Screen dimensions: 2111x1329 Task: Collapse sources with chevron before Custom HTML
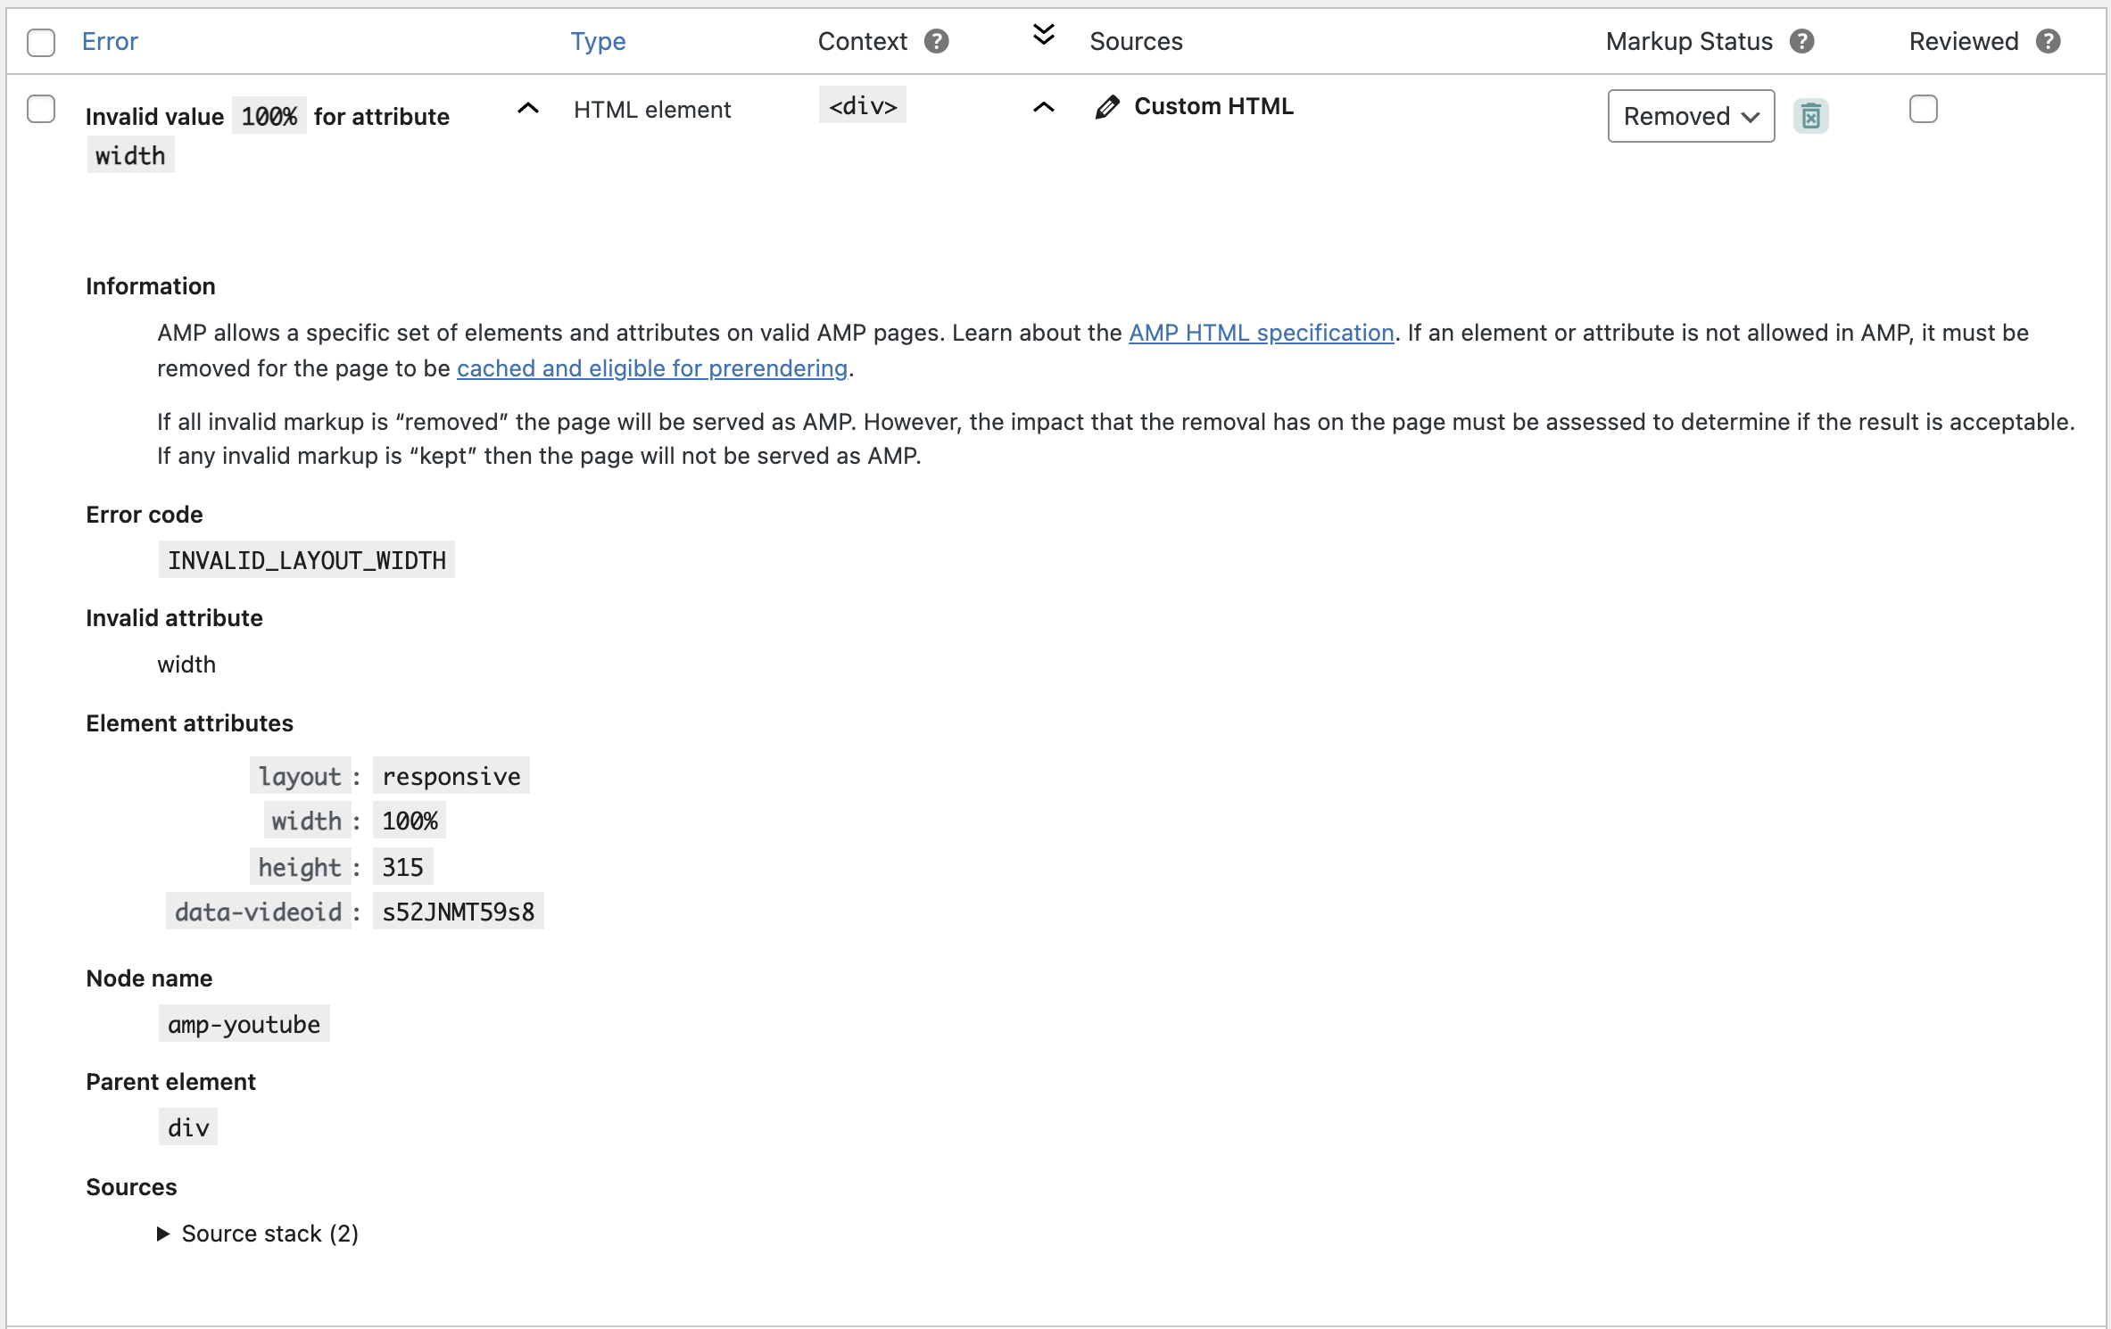pos(1043,108)
